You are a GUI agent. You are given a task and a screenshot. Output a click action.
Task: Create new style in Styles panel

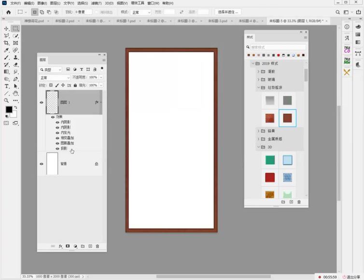[291, 202]
